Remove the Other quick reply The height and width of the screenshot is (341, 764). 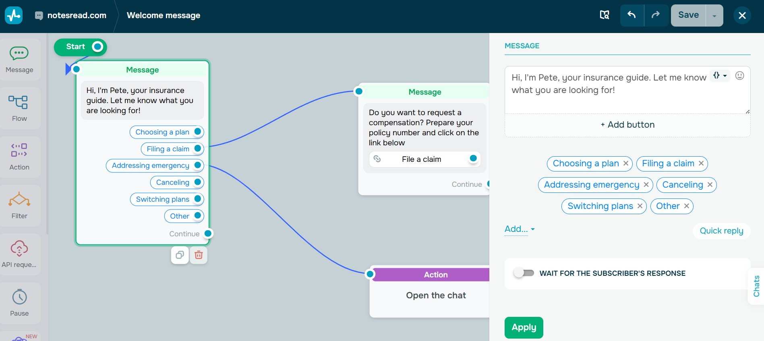tap(687, 206)
